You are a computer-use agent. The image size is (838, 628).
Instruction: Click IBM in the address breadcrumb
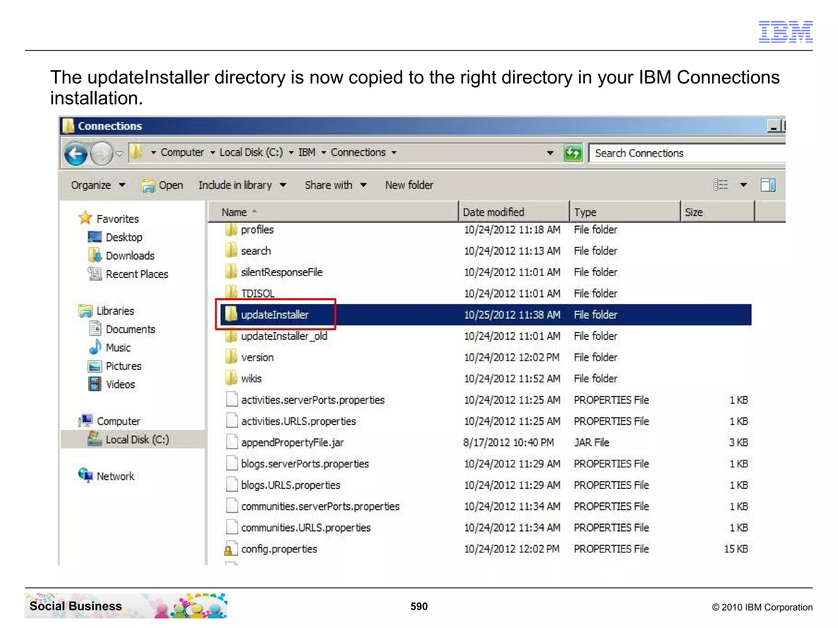pyautogui.click(x=307, y=153)
